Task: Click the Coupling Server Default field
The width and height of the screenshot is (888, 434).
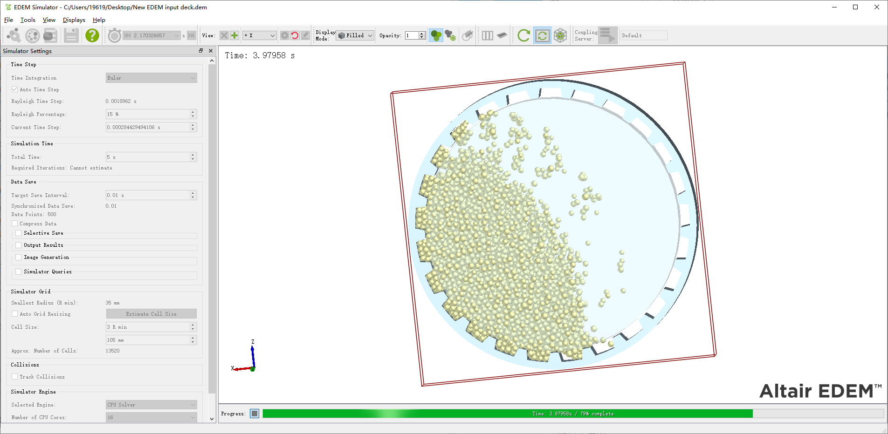Action: point(644,35)
